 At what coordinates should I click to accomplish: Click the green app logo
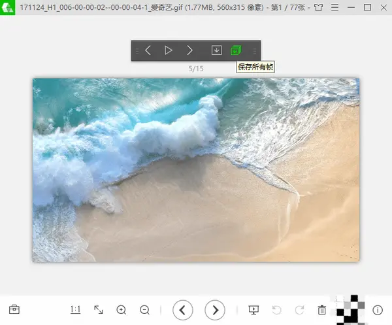click(x=7, y=7)
